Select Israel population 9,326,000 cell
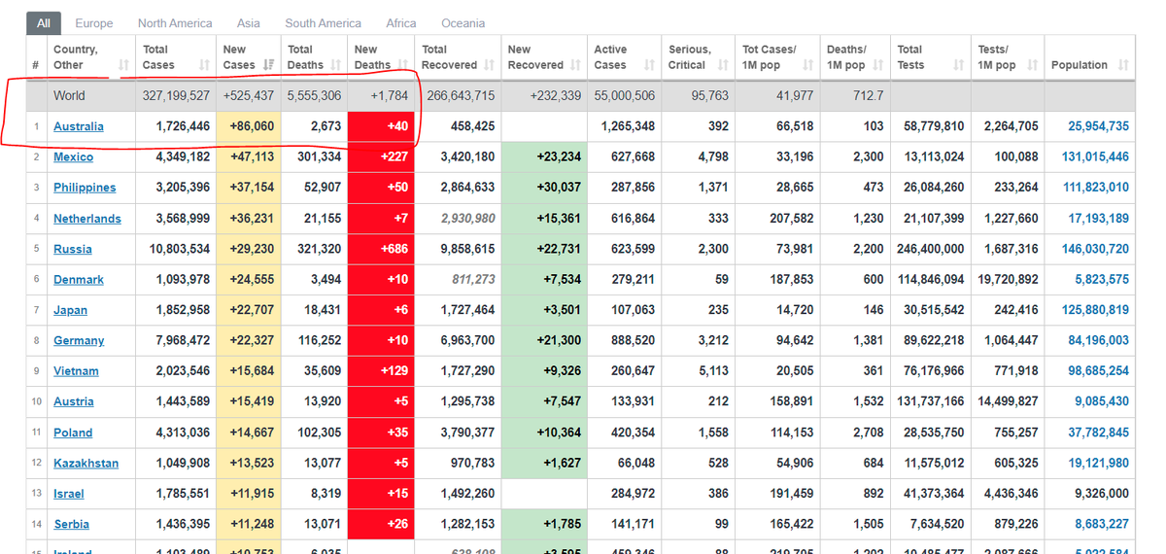The height and width of the screenshot is (554, 1166). 1090,494
